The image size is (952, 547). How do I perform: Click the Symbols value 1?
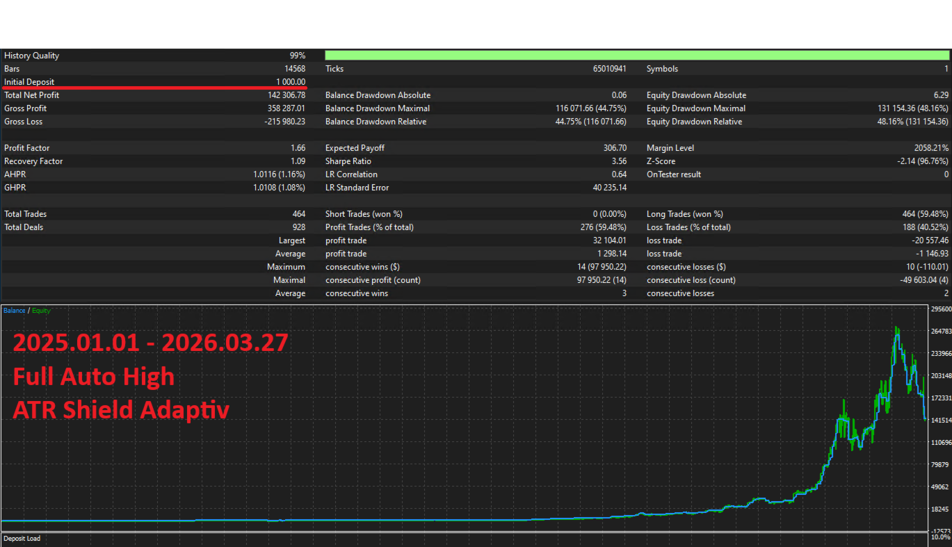click(x=946, y=69)
